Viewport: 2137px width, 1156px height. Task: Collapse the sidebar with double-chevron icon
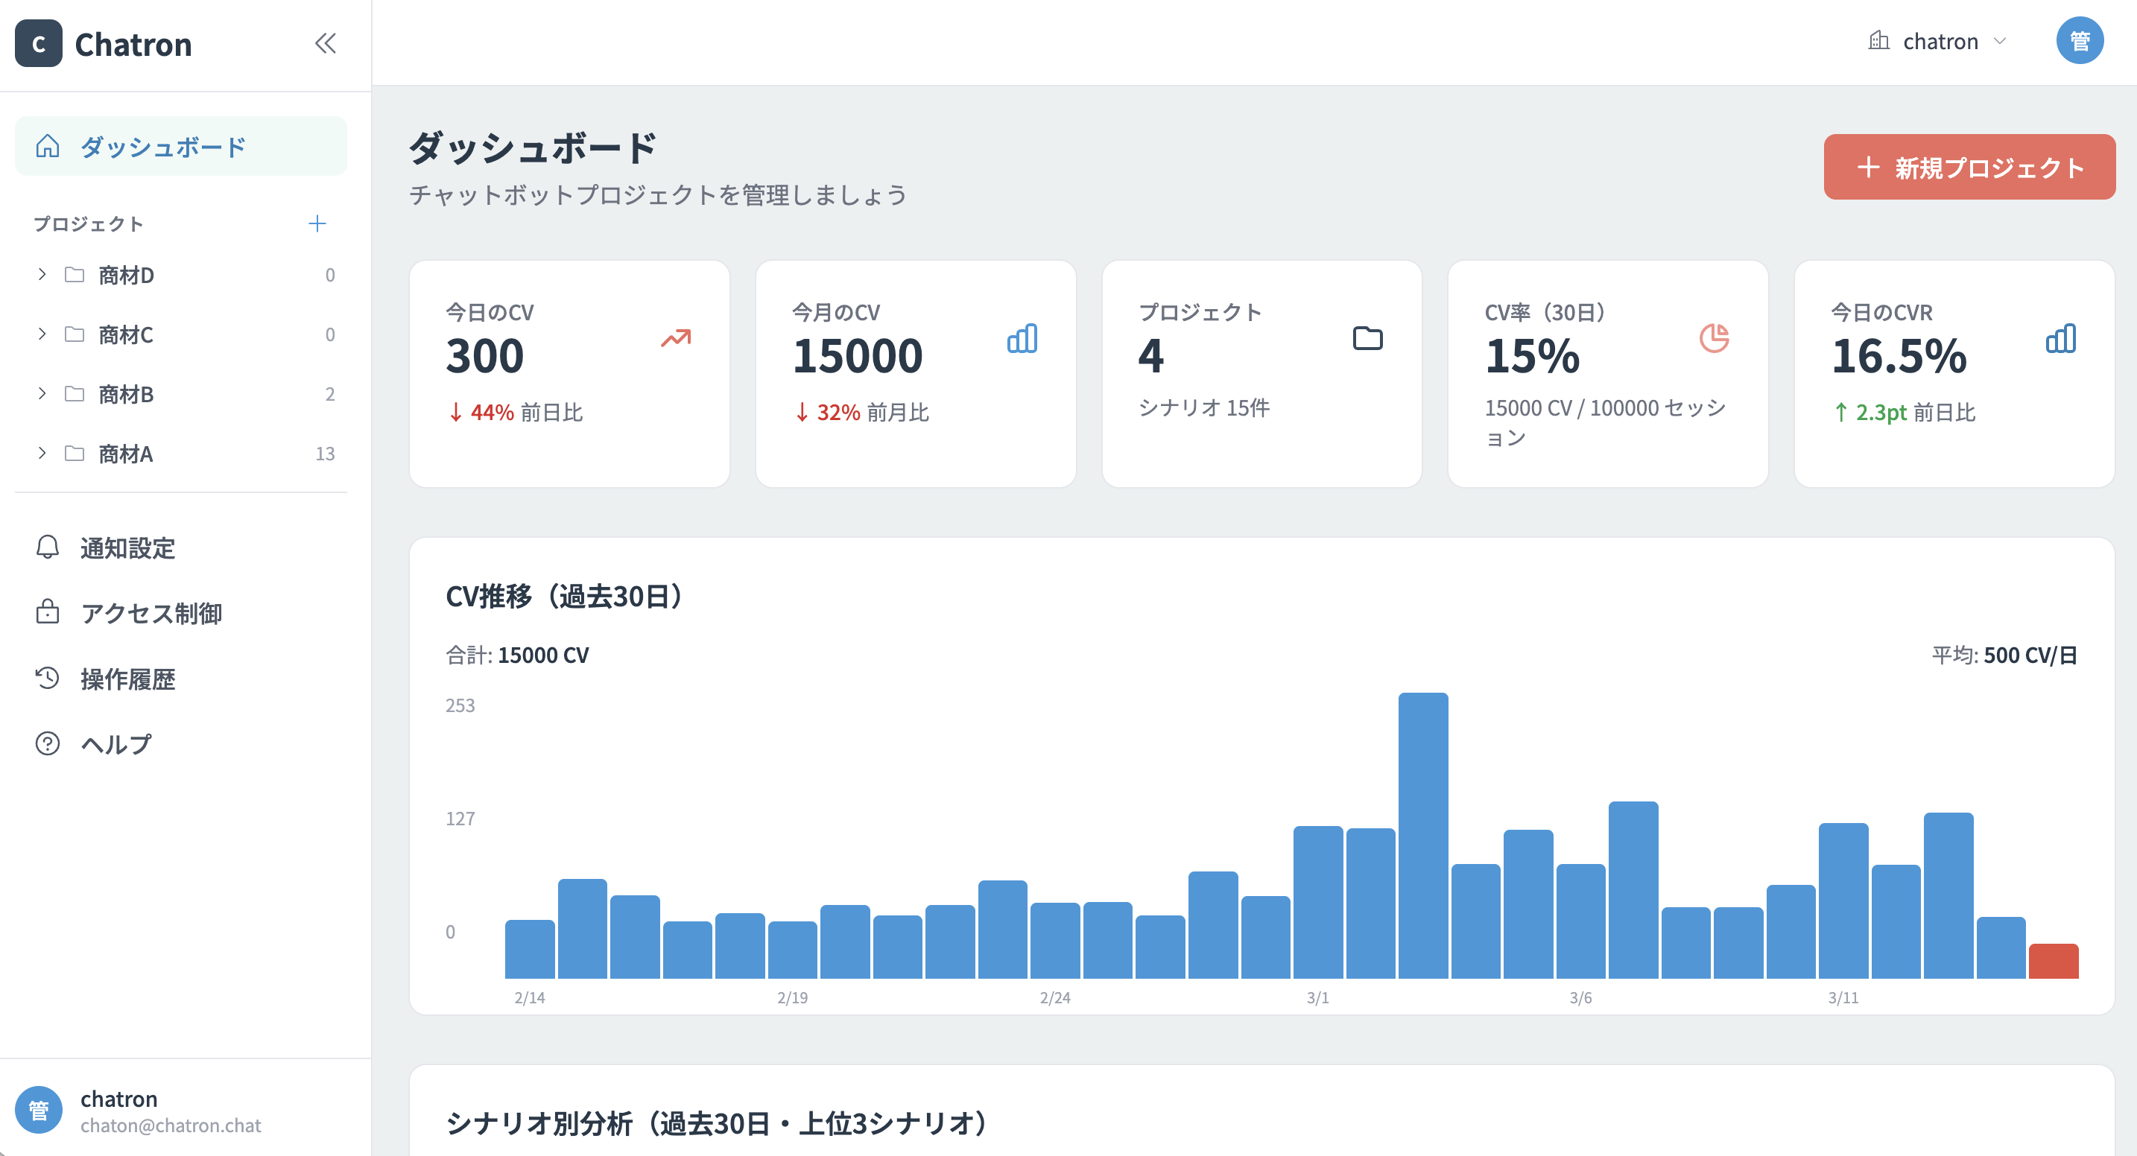point(325,43)
